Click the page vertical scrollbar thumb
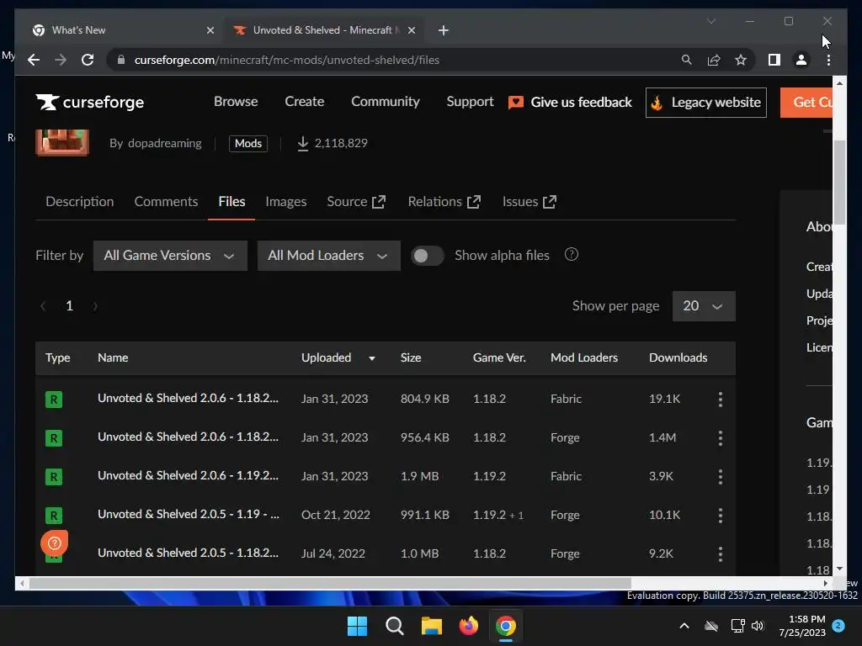This screenshot has width=862, height=646. [839, 182]
